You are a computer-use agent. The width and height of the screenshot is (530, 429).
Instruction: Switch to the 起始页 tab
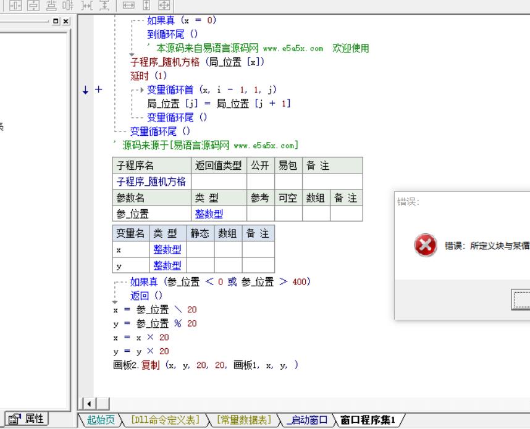tap(101, 420)
